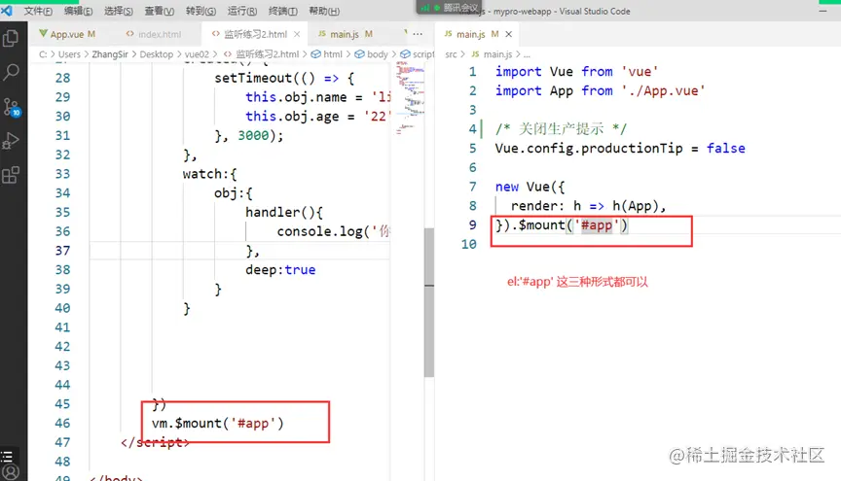Close the 监听练习2.html tab
The height and width of the screenshot is (481, 841).
pyautogui.click(x=297, y=34)
